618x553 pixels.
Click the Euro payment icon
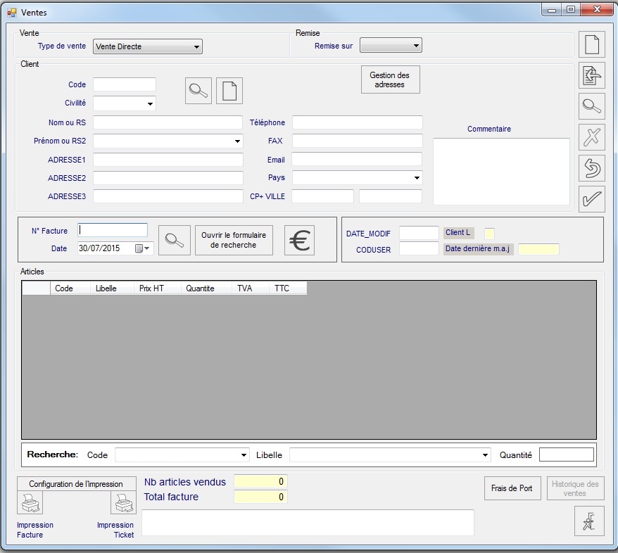pyautogui.click(x=300, y=241)
